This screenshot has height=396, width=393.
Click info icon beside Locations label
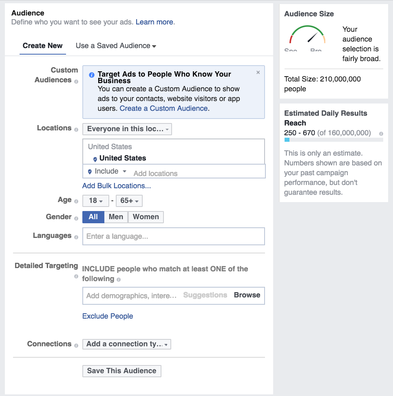tap(76, 130)
